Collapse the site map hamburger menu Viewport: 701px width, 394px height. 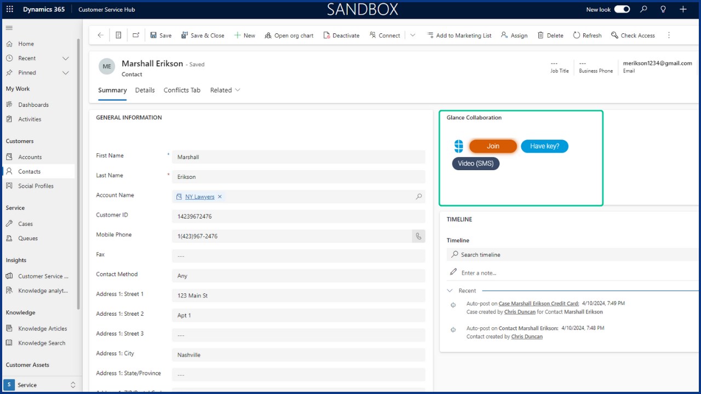(9, 27)
